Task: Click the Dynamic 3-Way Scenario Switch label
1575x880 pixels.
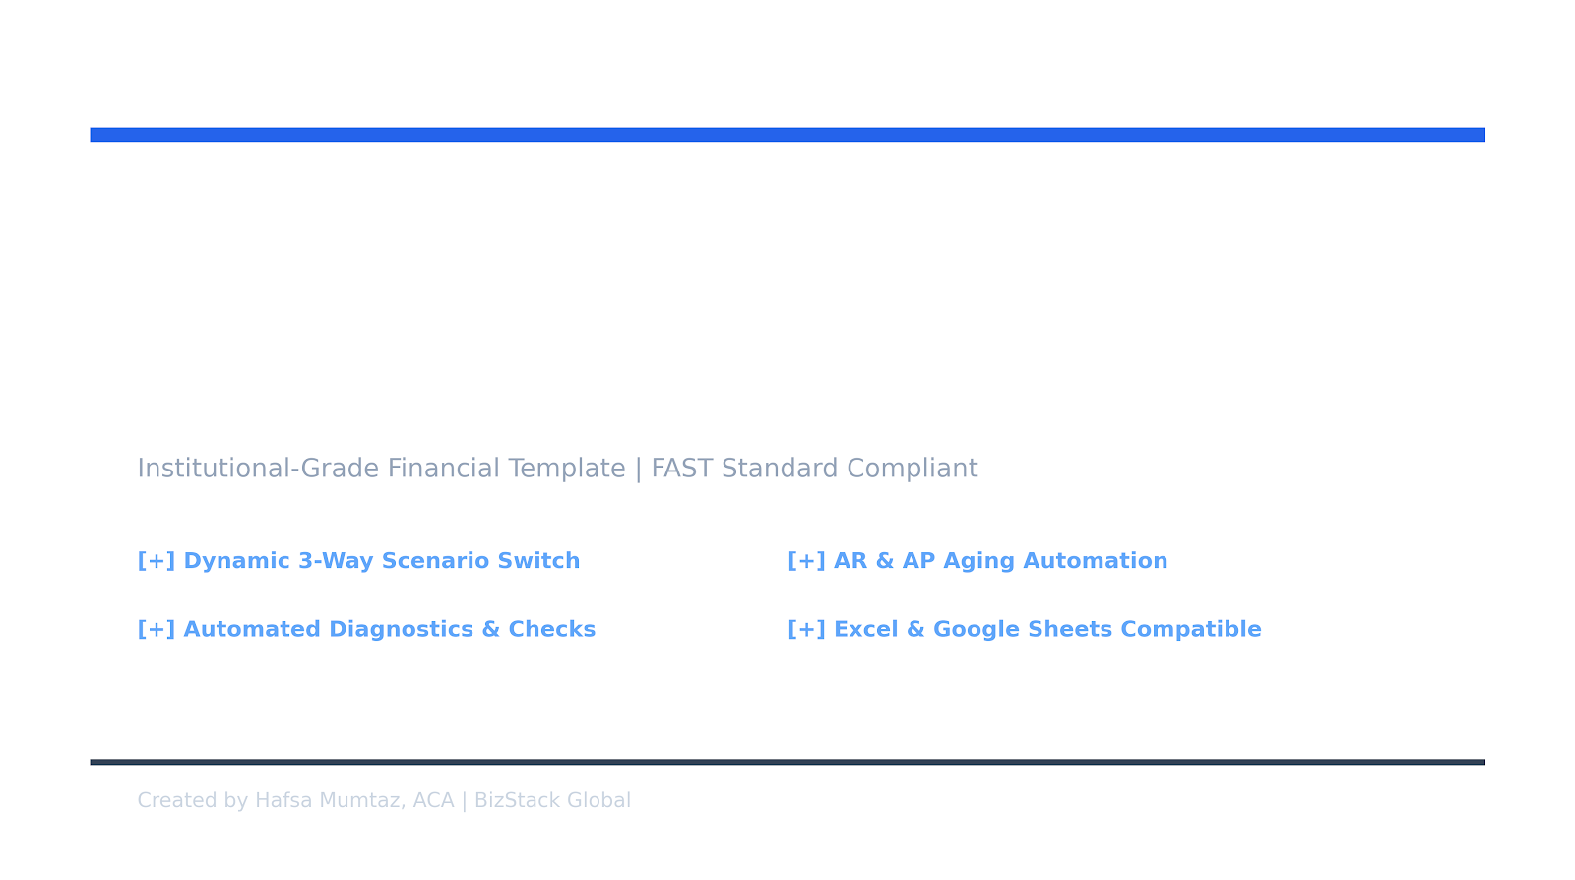Action: [x=382, y=561]
